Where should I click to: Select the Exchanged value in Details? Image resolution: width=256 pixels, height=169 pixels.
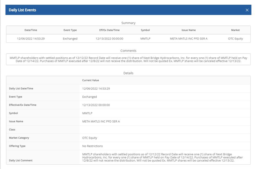click(89, 97)
